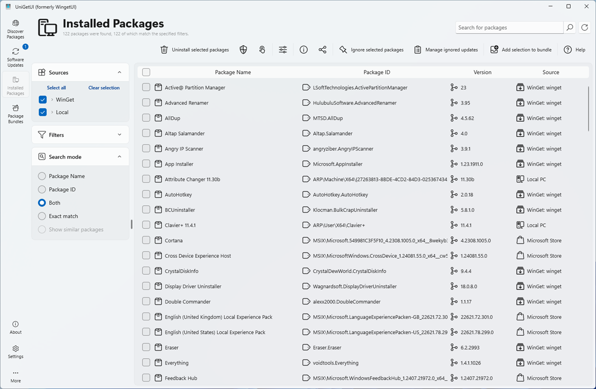Click the Active@ Partition Manager package name
This screenshot has width=596, height=389.
coord(195,88)
